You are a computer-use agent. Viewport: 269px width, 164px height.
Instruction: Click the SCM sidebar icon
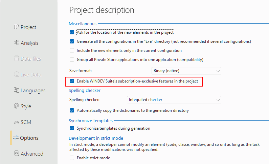point(16,122)
